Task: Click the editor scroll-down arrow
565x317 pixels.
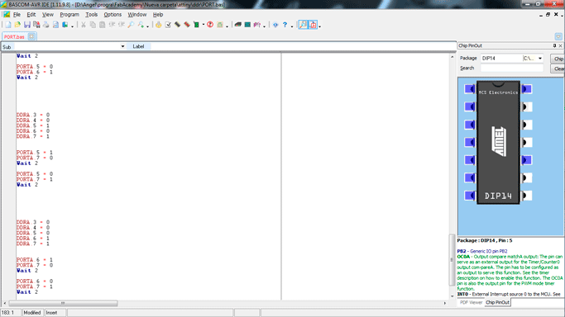Action: (452, 296)
